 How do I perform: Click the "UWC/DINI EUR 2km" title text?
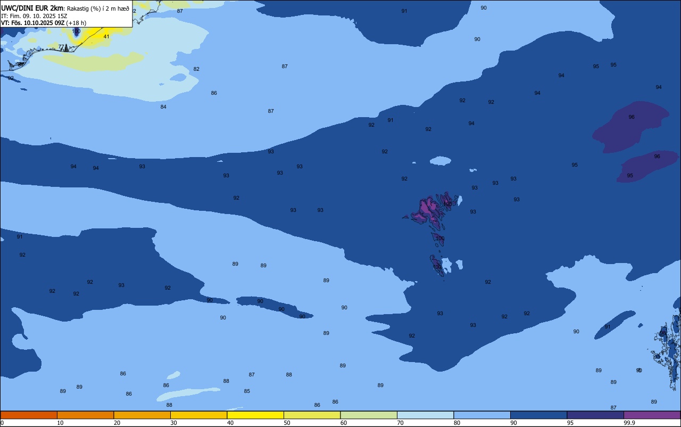(32, 8)
